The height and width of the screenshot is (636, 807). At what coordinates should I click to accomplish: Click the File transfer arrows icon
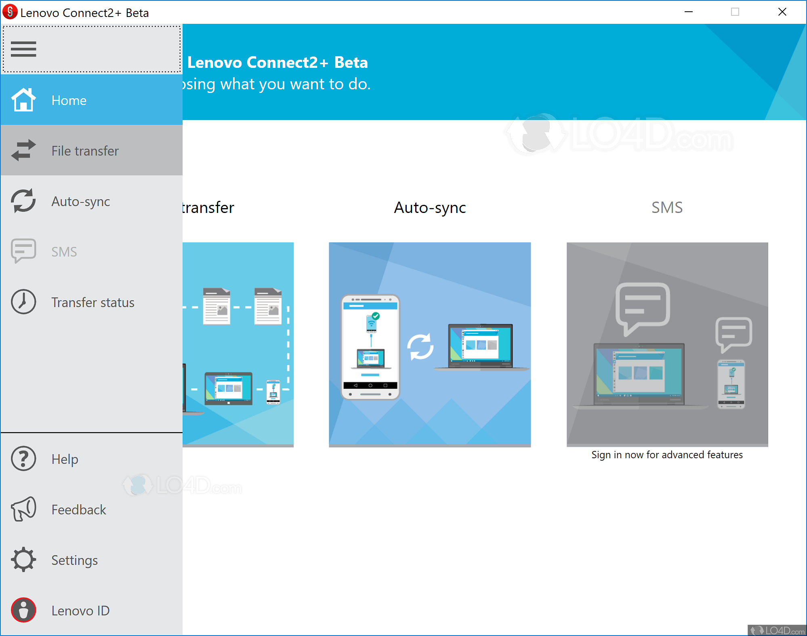point(23,150)
